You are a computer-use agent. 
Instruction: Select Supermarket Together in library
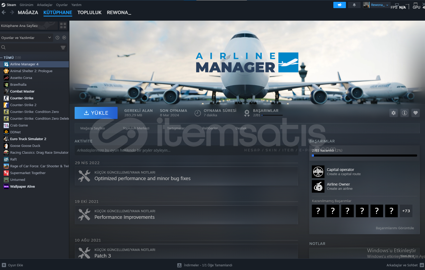point(34,173)
